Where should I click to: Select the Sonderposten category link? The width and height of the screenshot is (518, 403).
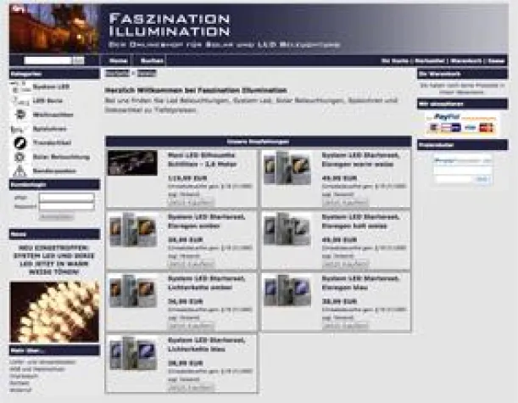tap(54, 171)
